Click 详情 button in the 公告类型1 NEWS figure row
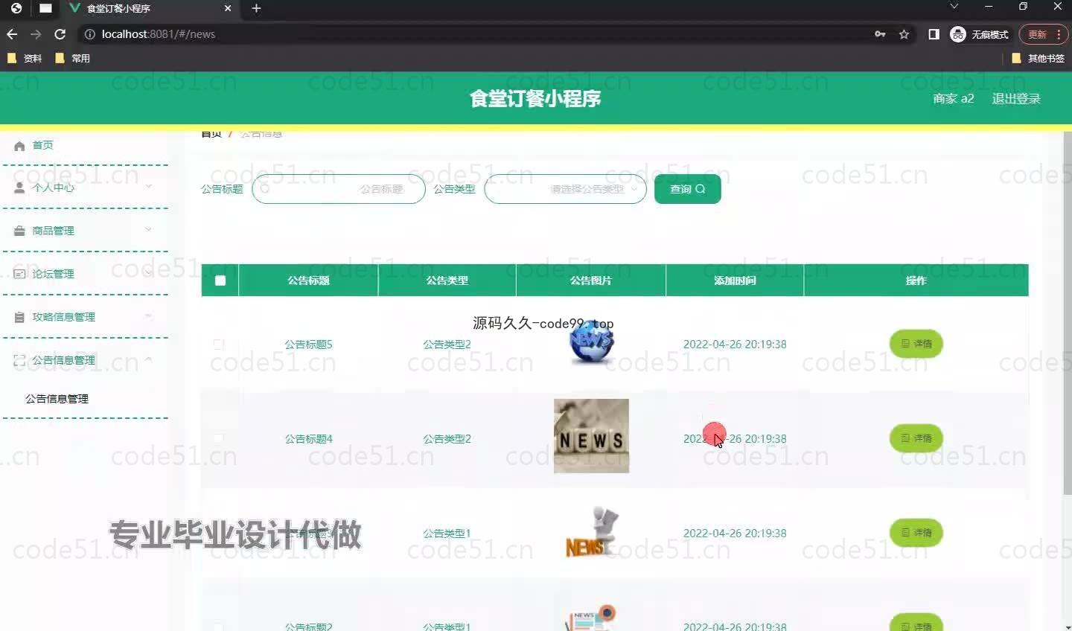 [916, 533]
